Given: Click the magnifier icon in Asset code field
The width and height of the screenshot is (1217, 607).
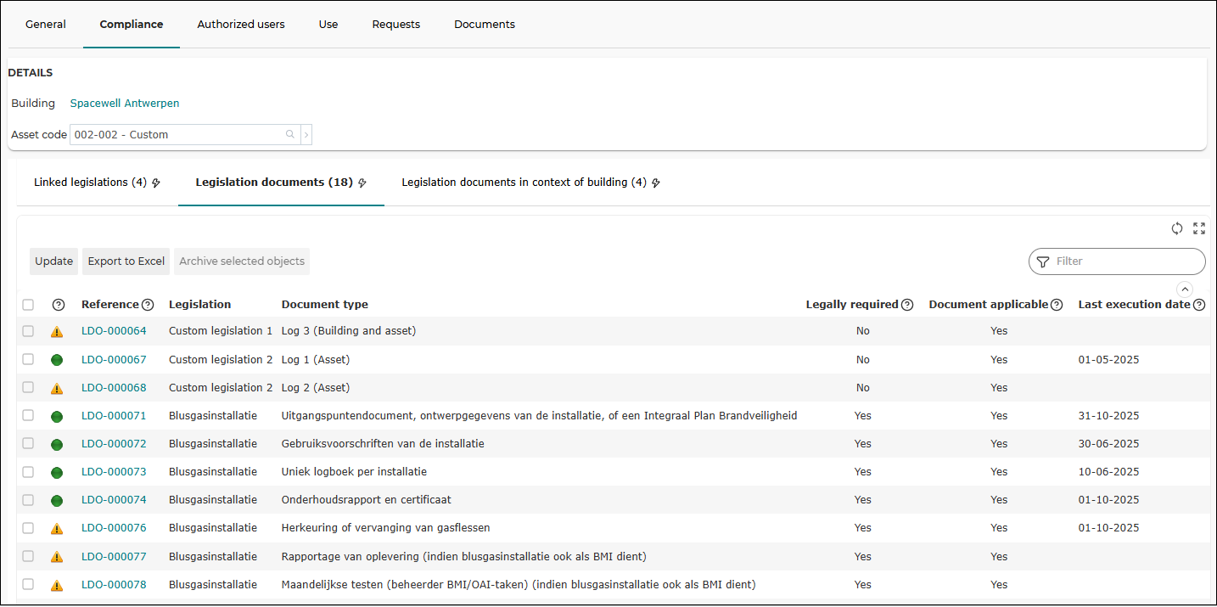Looking at the screenshot, I should tap(290, 134).
